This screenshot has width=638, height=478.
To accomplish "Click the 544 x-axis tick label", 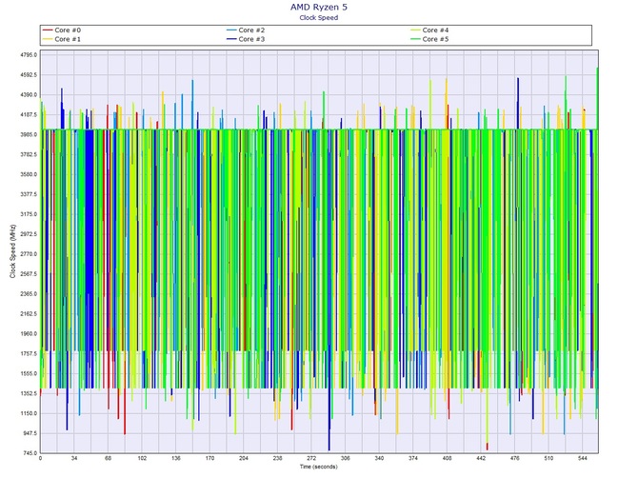I will coord(582,458).
